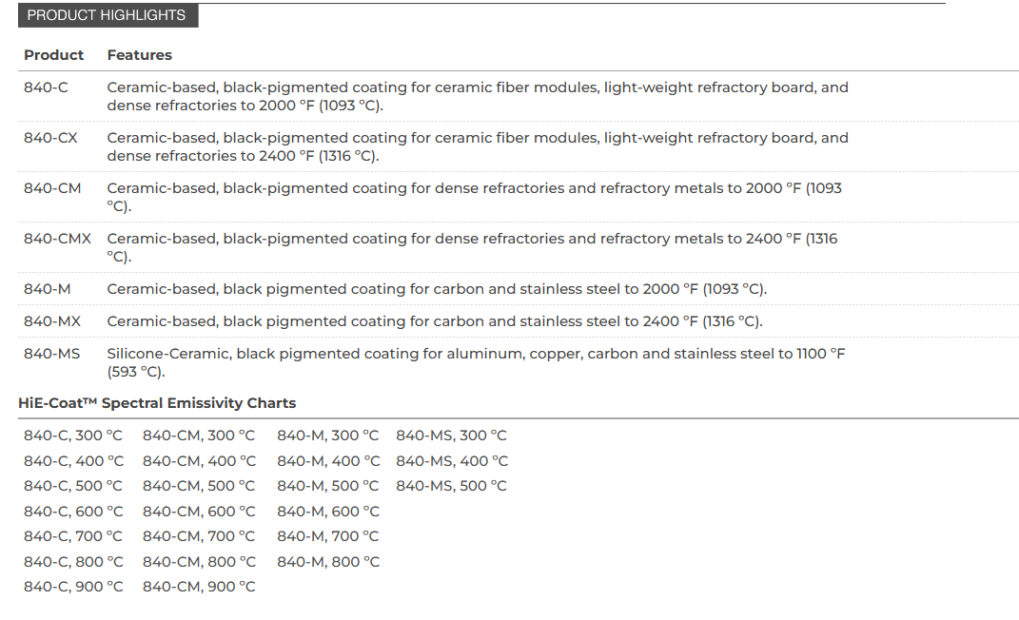Image resolution: width=1019 pixels, height=620 pixels.
Task: Select the 840-CM, 800 °C chart link
Action: [199, 561]
